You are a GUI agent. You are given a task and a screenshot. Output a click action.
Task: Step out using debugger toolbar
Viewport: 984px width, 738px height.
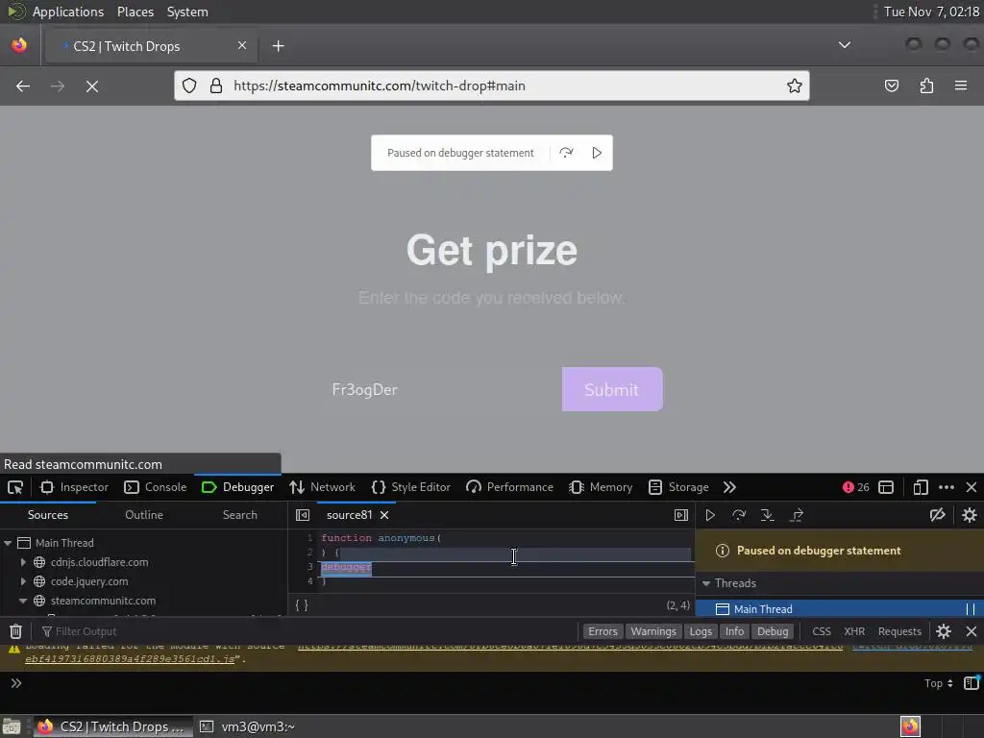[797, 515]
